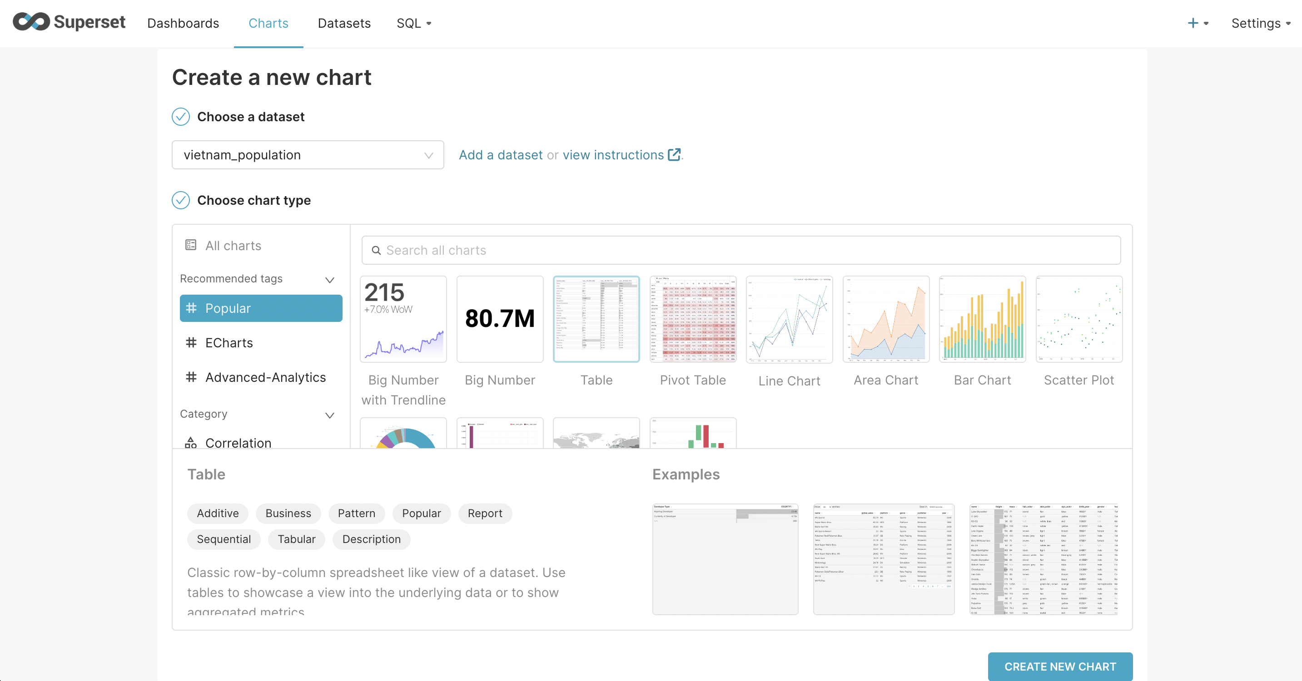Follow the Add a dataset link
This screenshot has width=1302, height=681.
tap(500, 155)
